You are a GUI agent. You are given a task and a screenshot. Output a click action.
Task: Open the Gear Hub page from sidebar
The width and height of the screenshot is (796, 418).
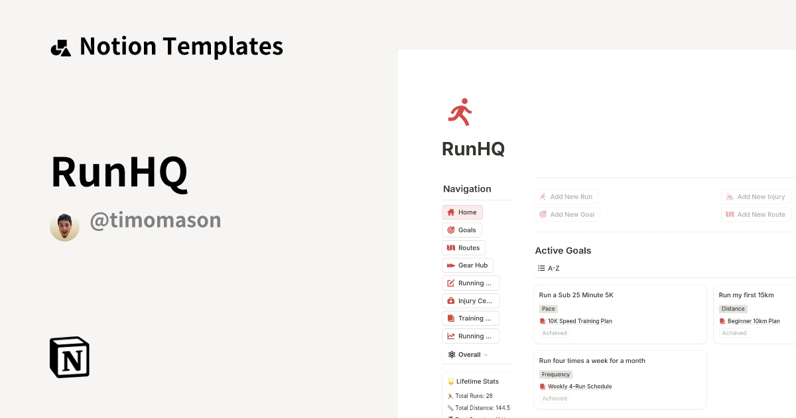[x=468, y=265]
